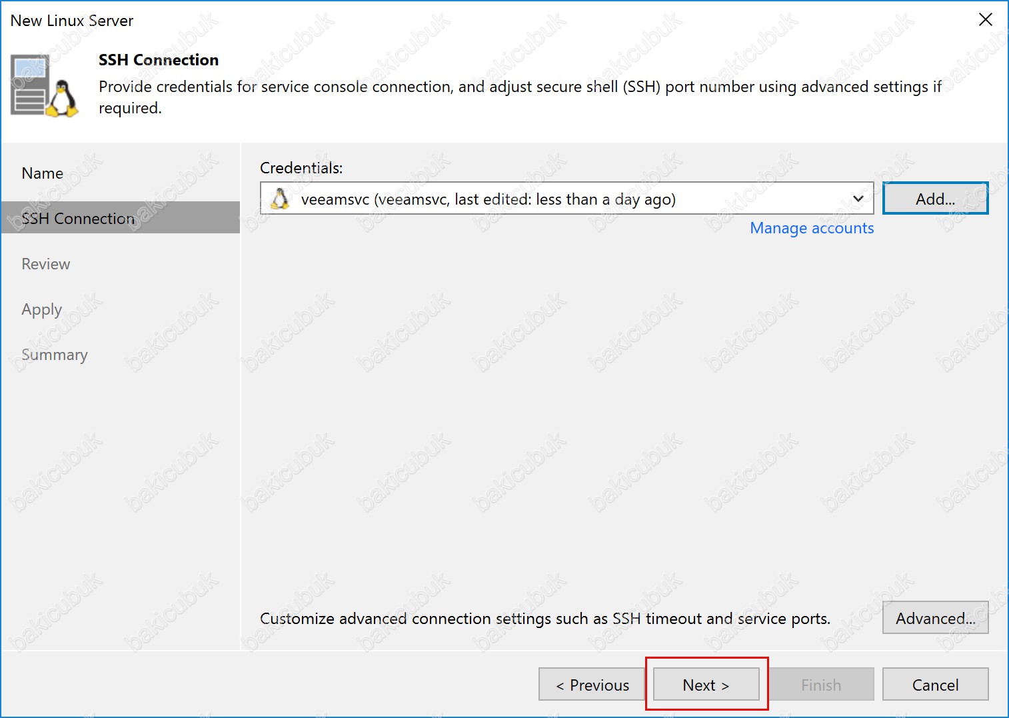
Task: Click the 'Provide credentials for service console' description
Action: 520,97
